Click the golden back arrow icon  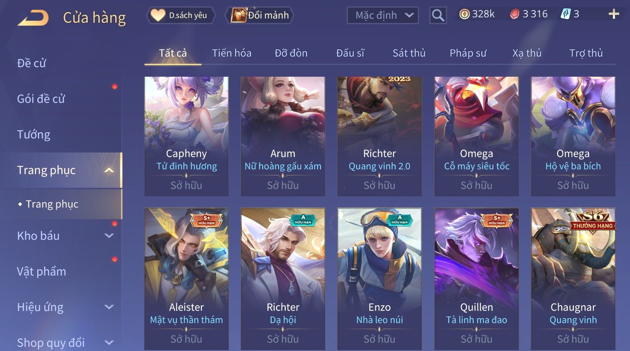pos(33,18)
